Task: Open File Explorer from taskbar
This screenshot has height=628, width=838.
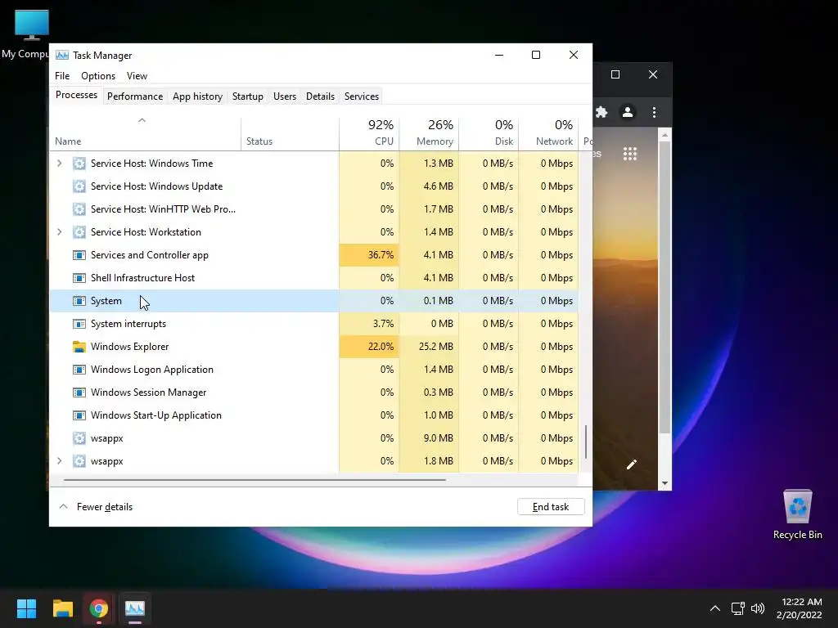Action: [x=62, y=608]
